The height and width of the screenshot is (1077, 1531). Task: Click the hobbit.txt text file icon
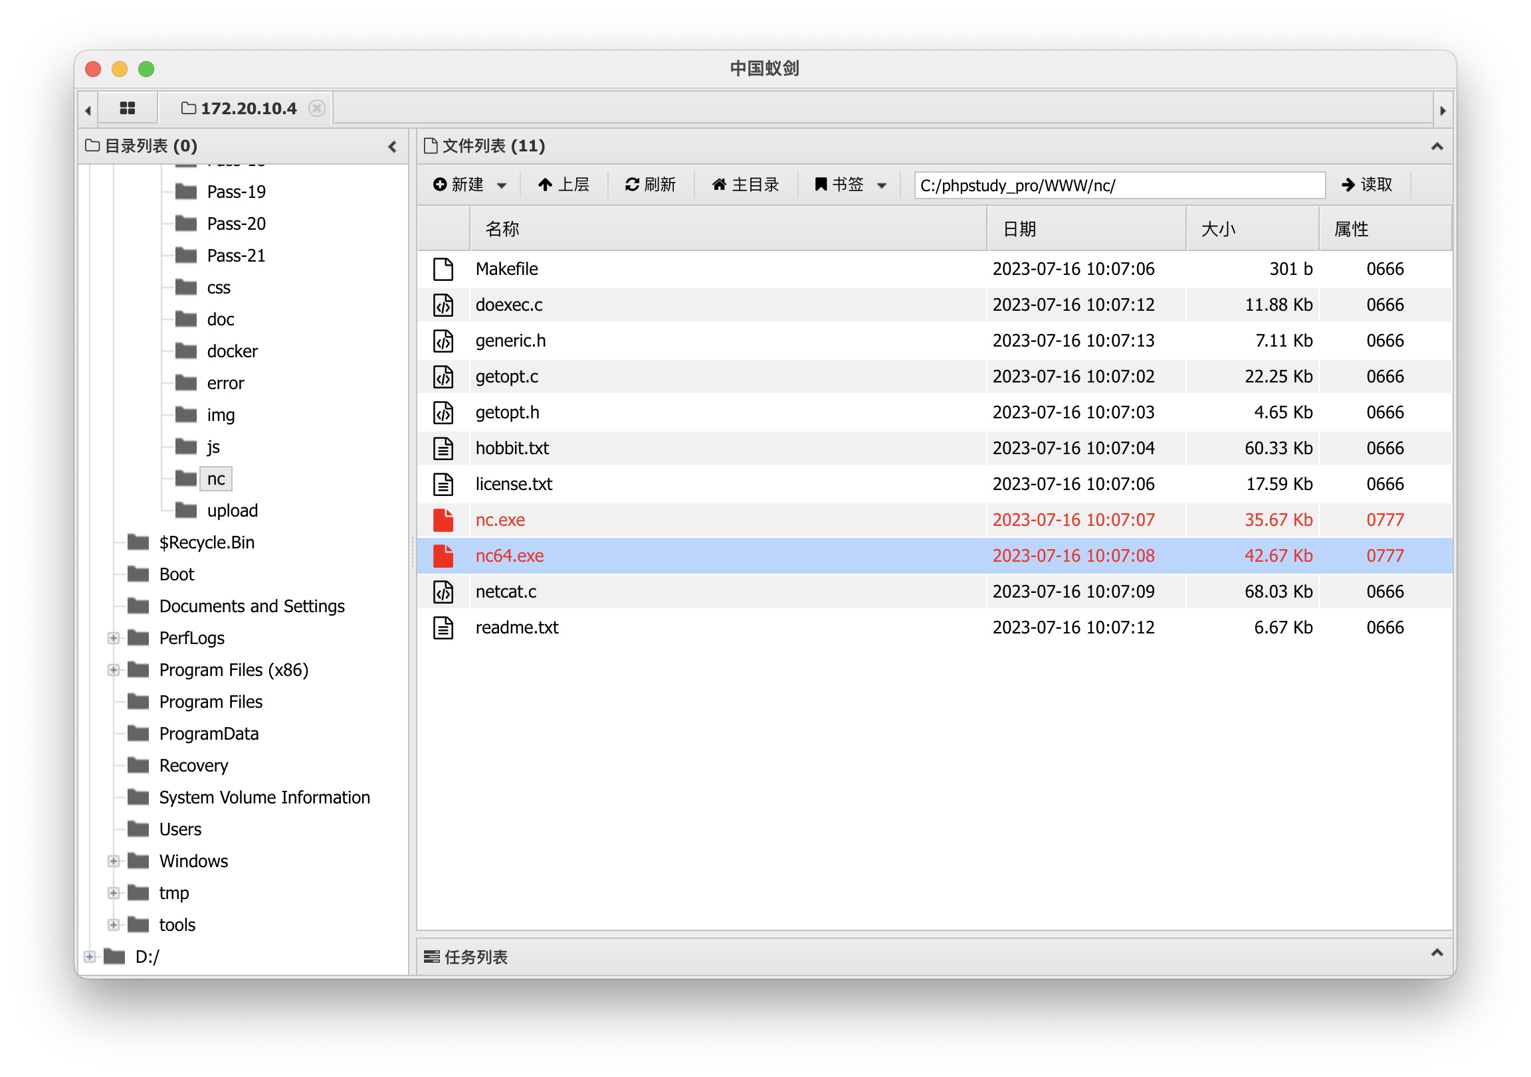443,448
